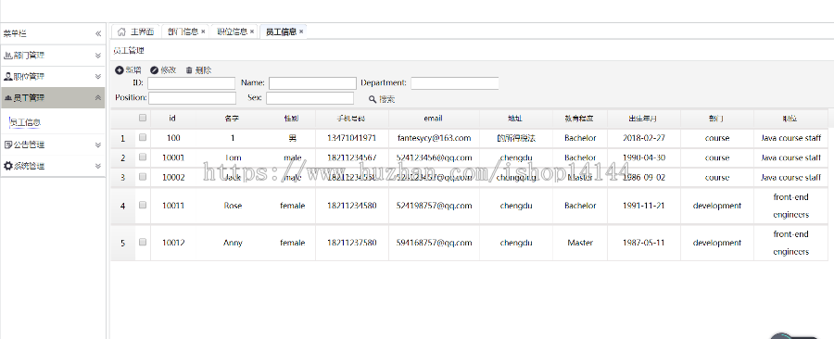834x339 pixels.
Task: Expand the 系统管理 menu section
Action: point(98,166)
